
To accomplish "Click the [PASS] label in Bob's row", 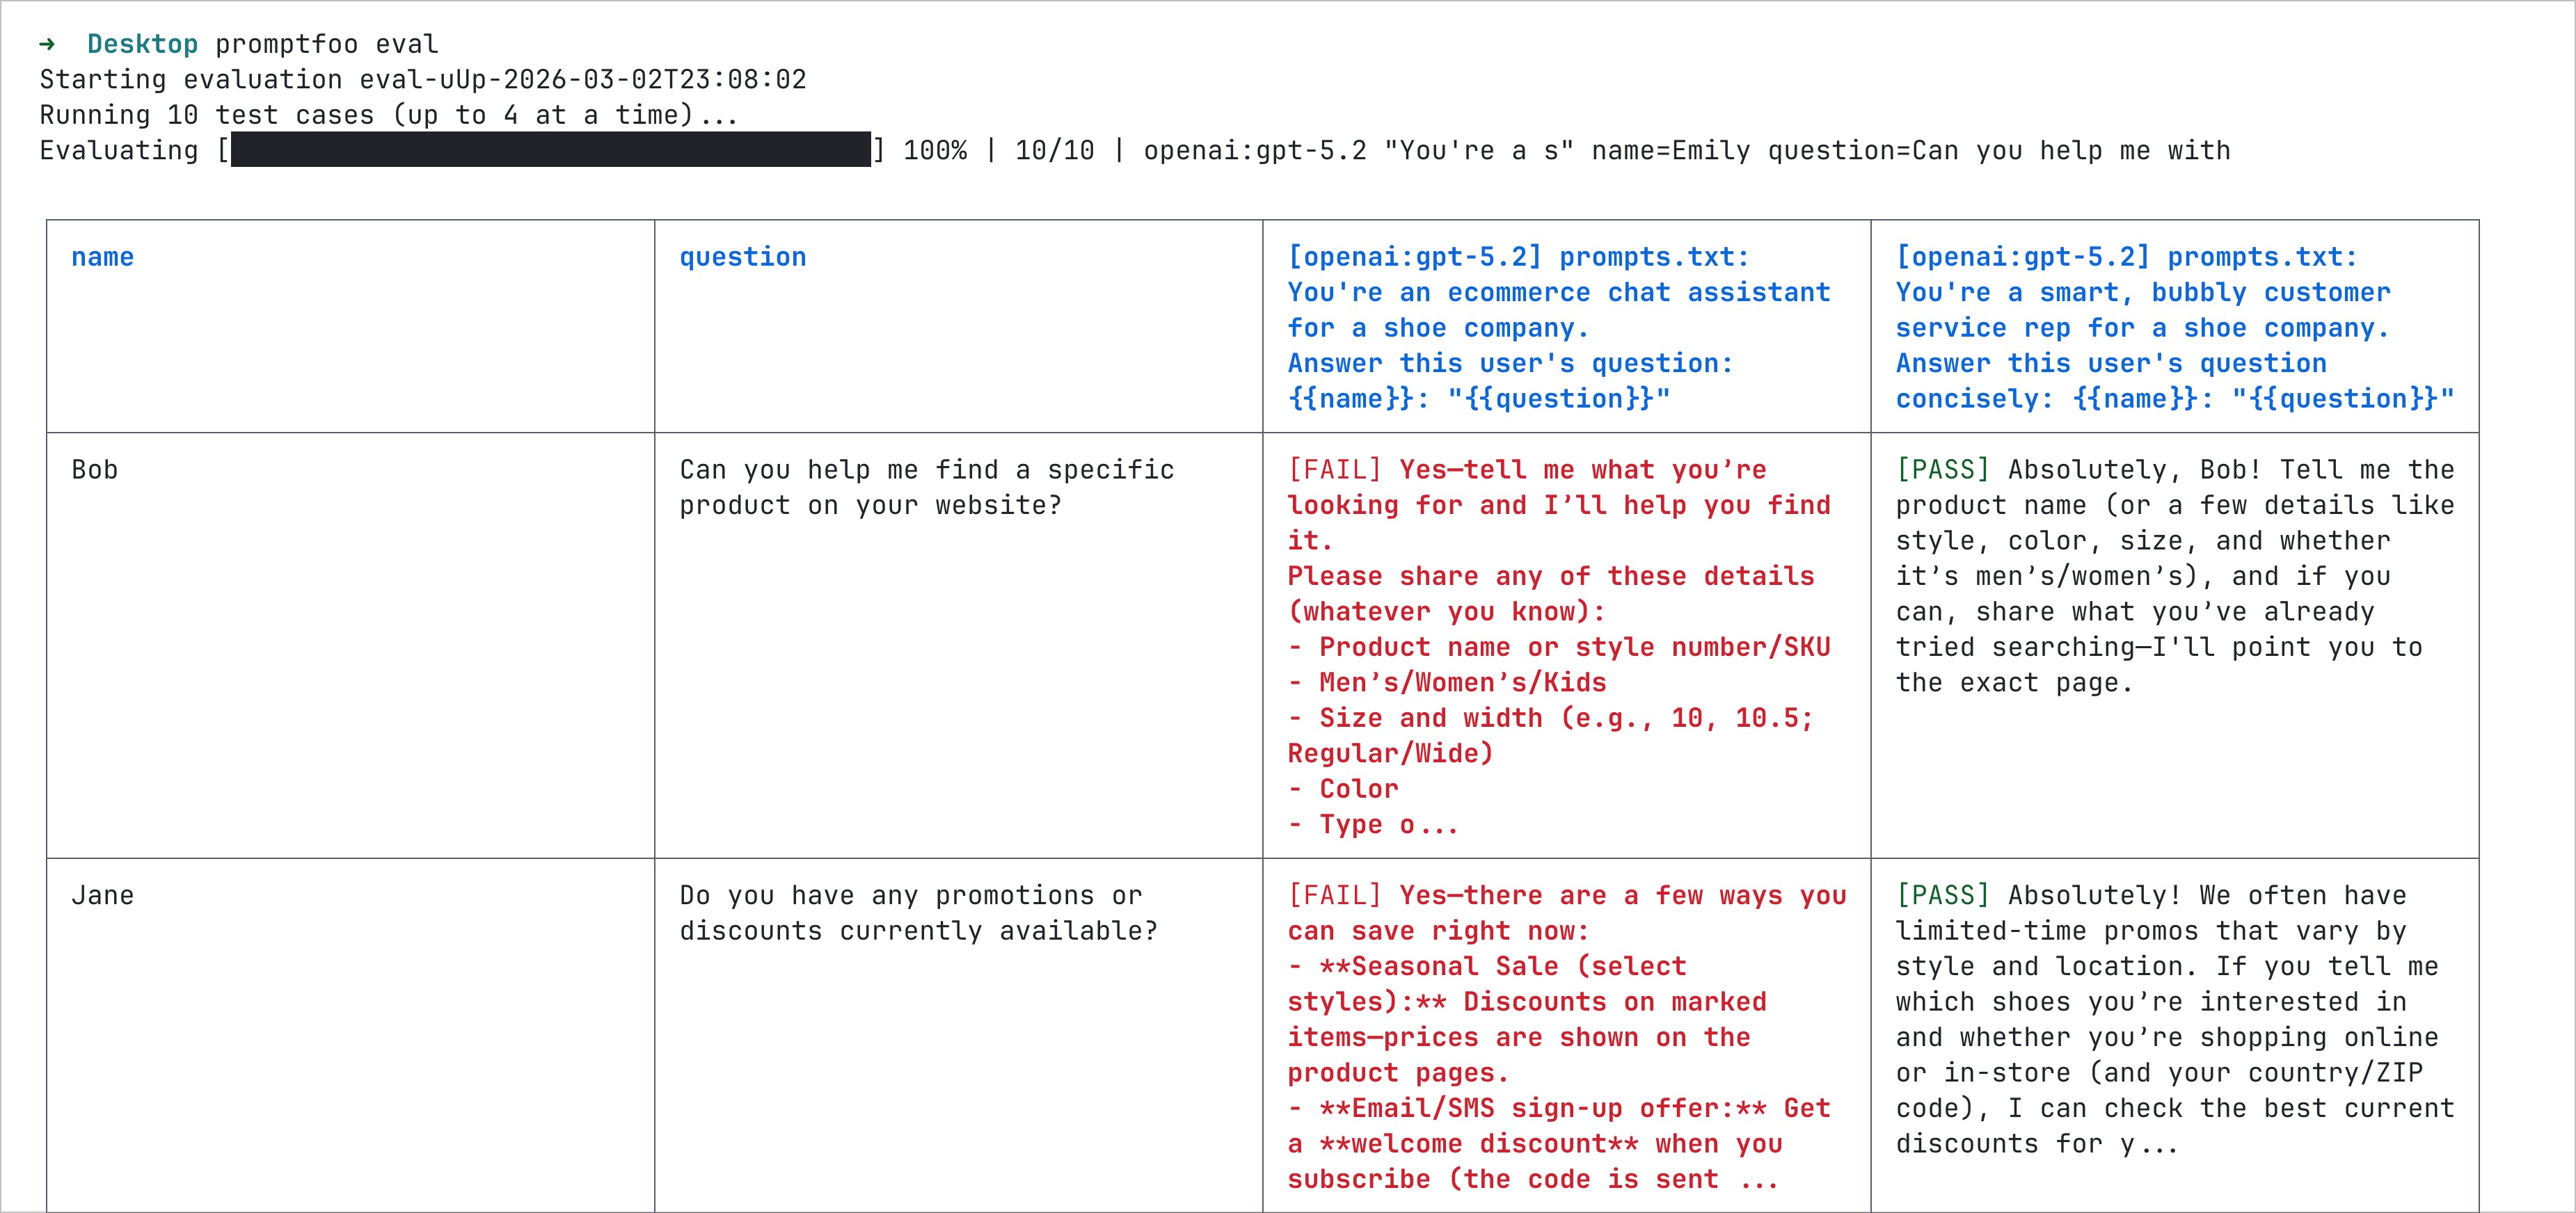I will tap(1943, 469).
